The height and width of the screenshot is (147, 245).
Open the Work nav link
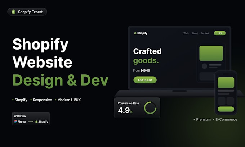pos(186,33)
